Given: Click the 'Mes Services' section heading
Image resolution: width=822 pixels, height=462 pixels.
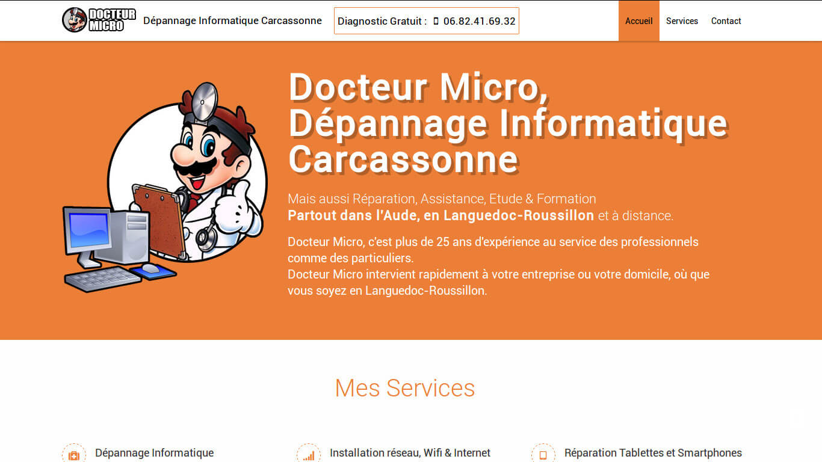Looking at the screenshot, I should [x=404, y=388].
